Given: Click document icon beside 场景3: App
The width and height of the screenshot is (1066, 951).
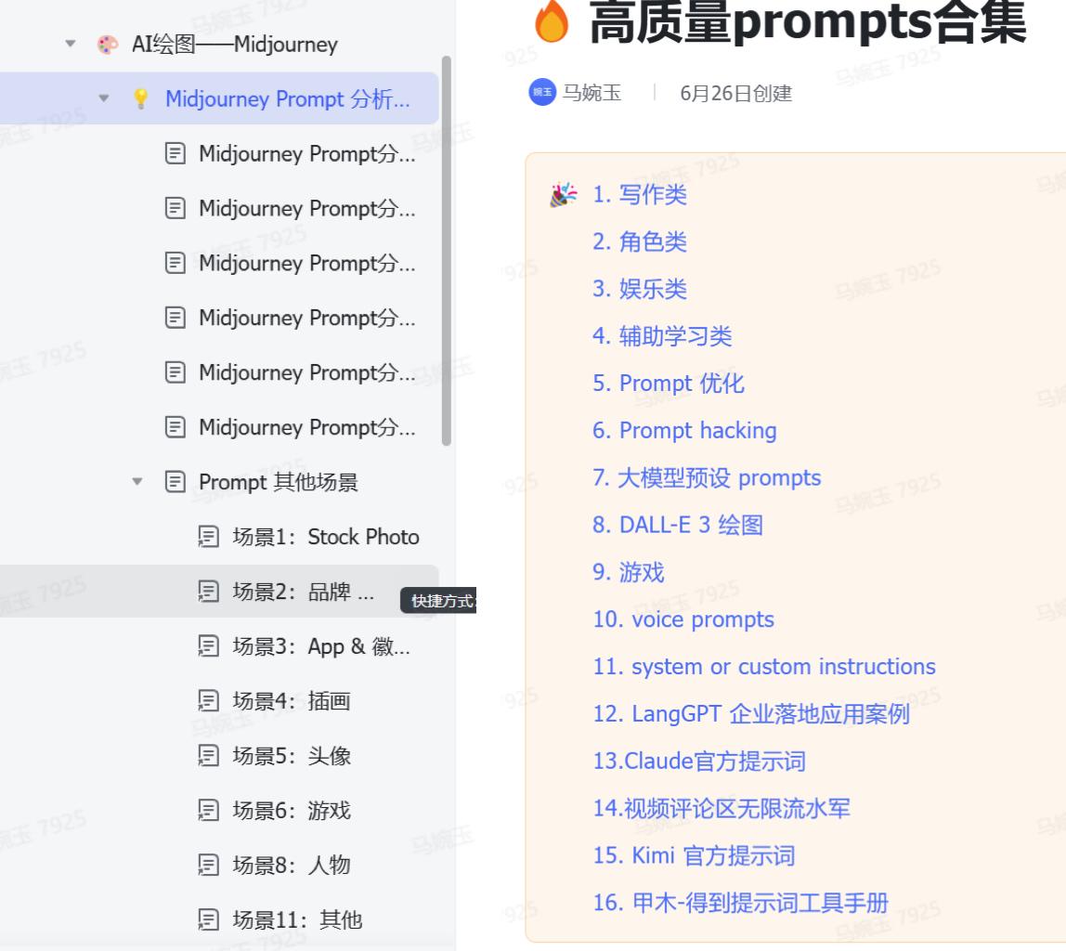Looking at the screenshot, I should (208, 646).
